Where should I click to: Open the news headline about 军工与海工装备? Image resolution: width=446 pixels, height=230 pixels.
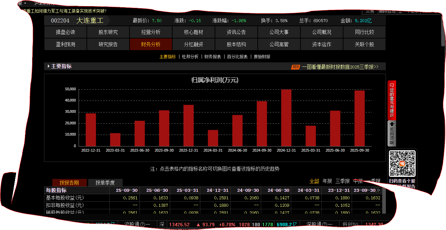64,11
